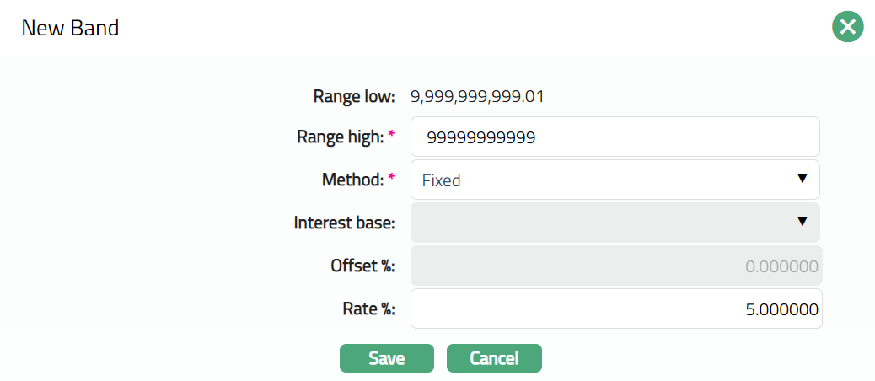Select the Range low value 9,999,999,999.01
Screen dimensions: 875x381
click(x=477, y=96)
